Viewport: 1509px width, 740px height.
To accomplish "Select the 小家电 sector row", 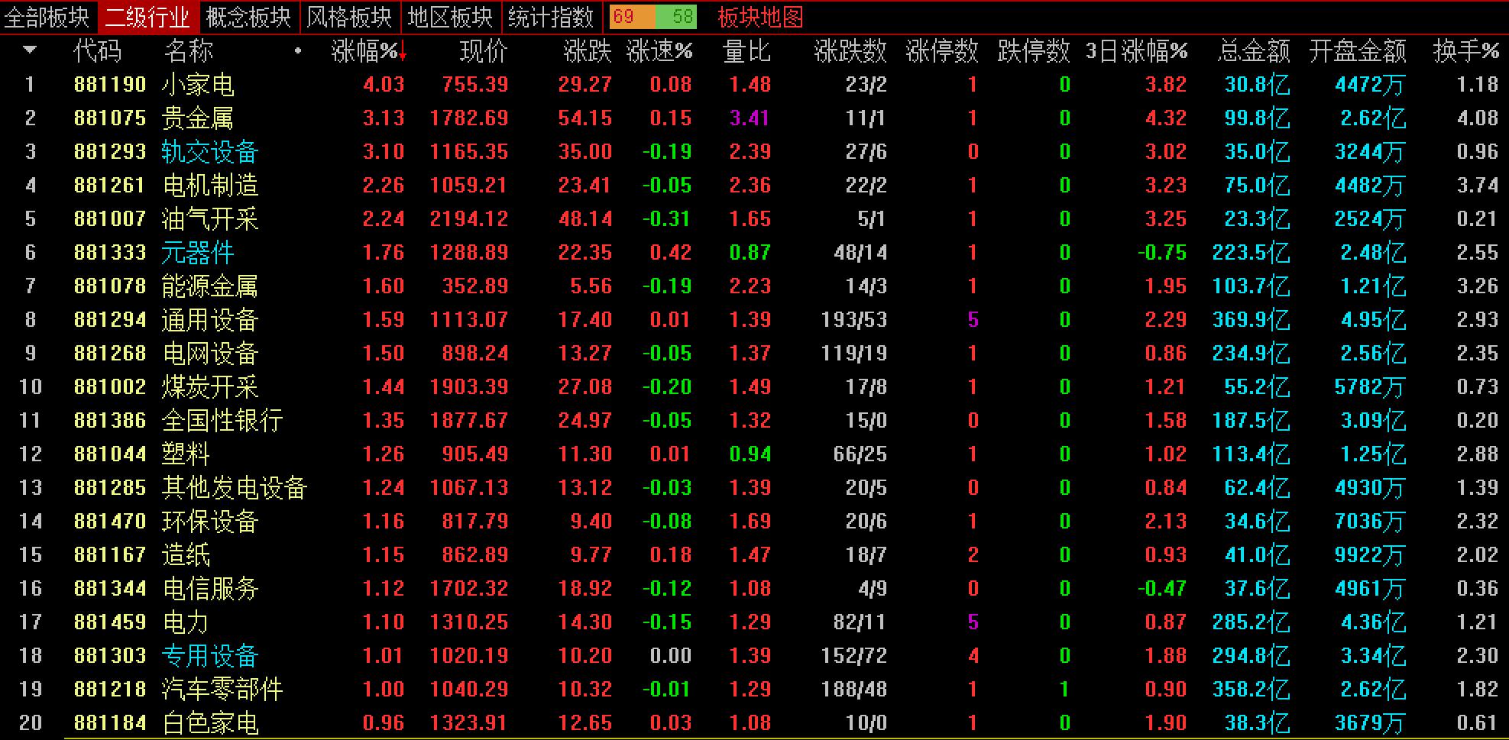I will point(754,84).
